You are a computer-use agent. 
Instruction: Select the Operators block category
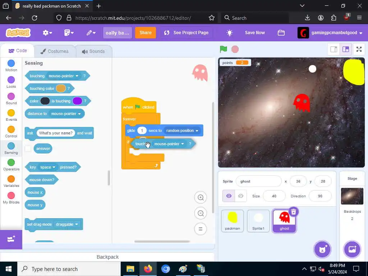11,165
